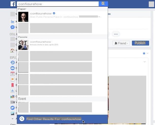Open the Groups circle icon in sidebar
Image resolution: width=155 pixels, height=125 pixels.
tap(12, 68)
